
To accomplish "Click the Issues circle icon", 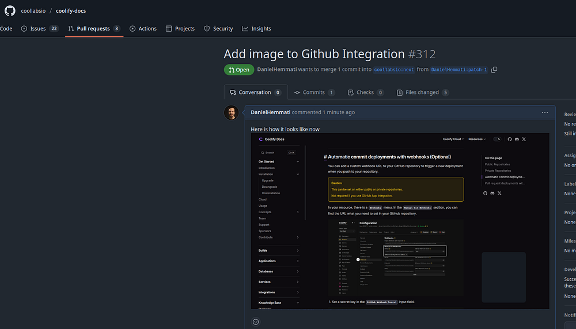I will tap(24, 28).
